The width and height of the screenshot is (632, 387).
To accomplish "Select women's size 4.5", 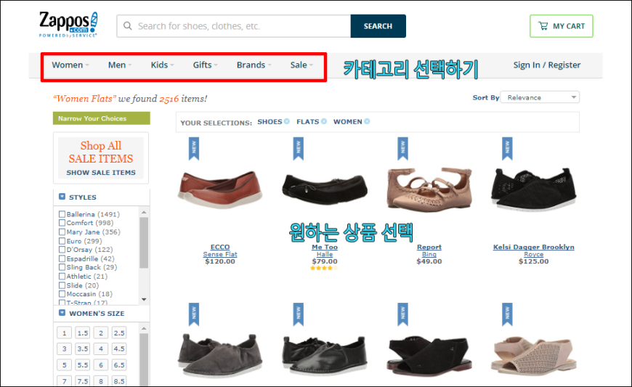I will (x=119, y=349).
